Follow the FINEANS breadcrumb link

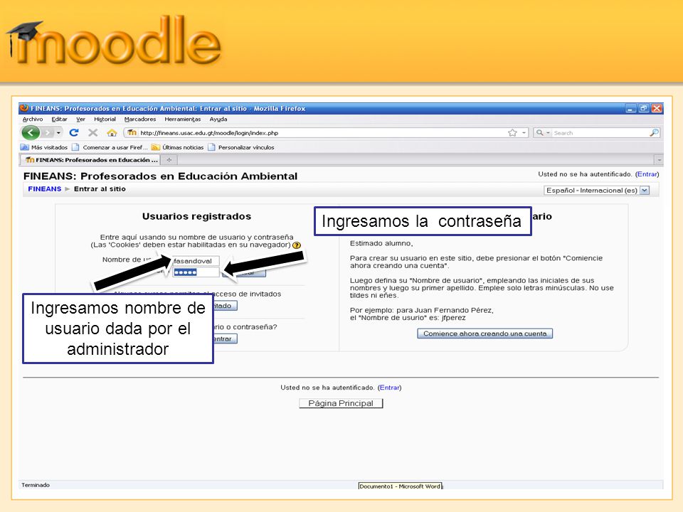click(44, 189)
